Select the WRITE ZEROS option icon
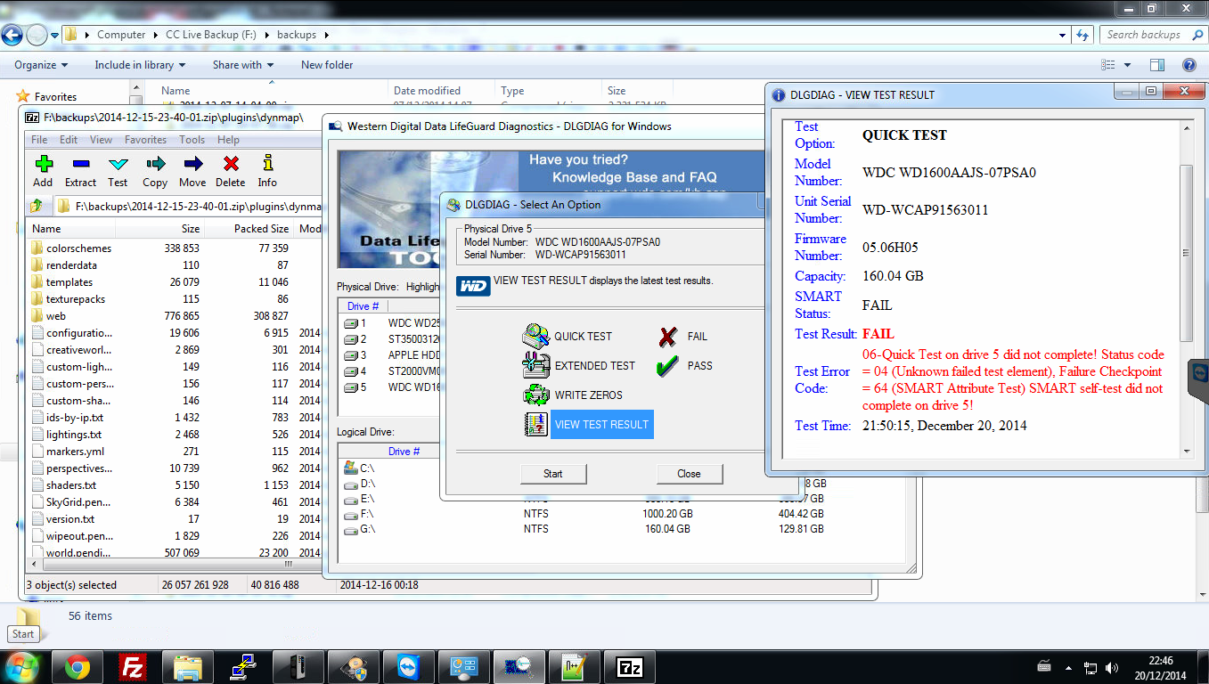Viewport: 1209px width, 684px height. tap(536, 395)
